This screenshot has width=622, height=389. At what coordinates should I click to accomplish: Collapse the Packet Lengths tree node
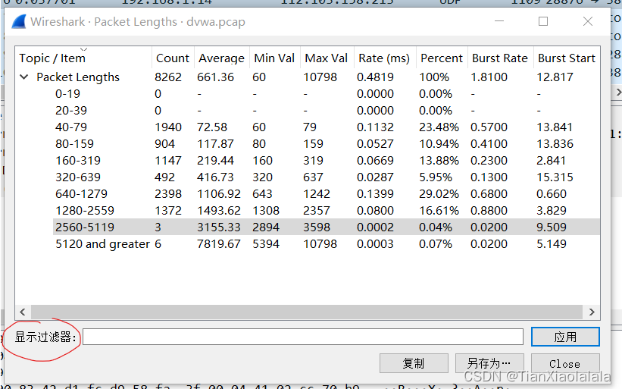tap(24, 77)
